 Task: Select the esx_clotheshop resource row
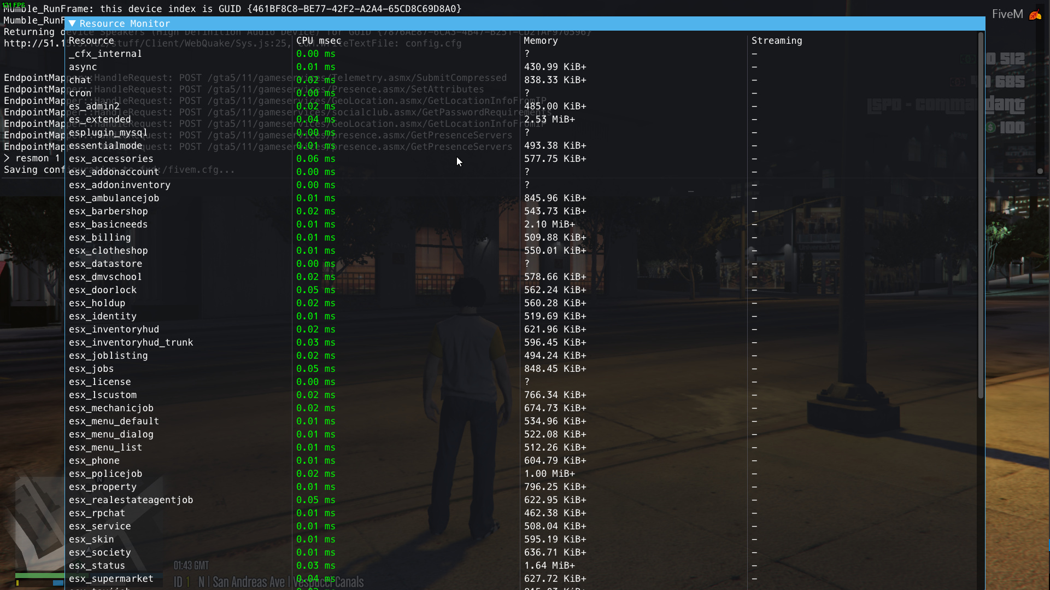tap(522, 250)
